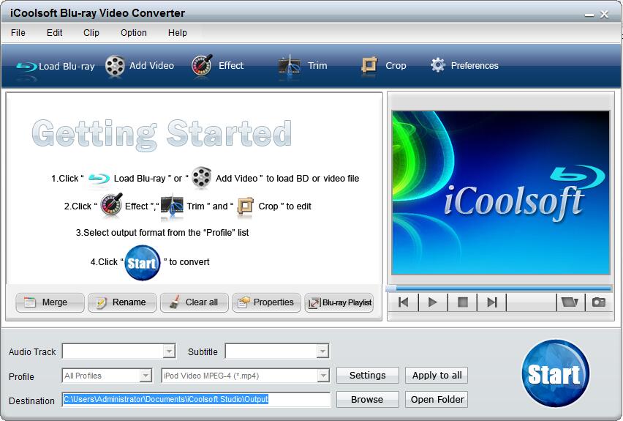Click the iCoolsoft preview video area

click(501, 193)
